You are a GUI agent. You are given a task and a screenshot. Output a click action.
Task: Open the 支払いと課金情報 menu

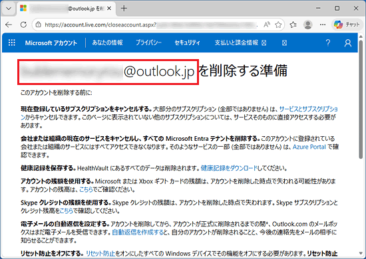click(x=240, y=43)
